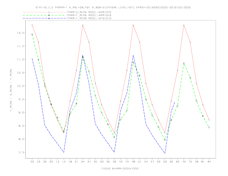Viewport: 228px width, 176px height.
Task: Click y-axis tick label 12.0
Action: [x=20, y=33]
